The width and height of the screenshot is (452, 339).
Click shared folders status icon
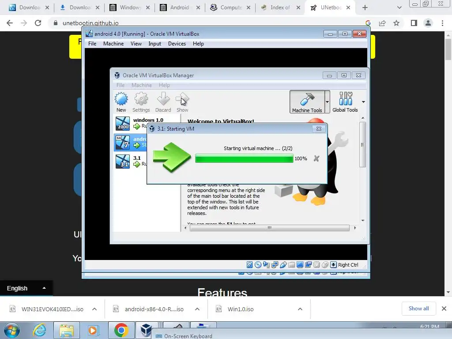pos(291,265)
